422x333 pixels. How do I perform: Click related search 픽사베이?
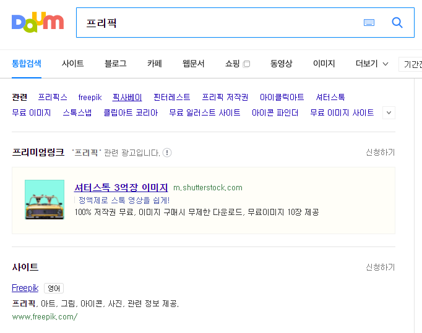pyautogui.click(x=127, y=97)
